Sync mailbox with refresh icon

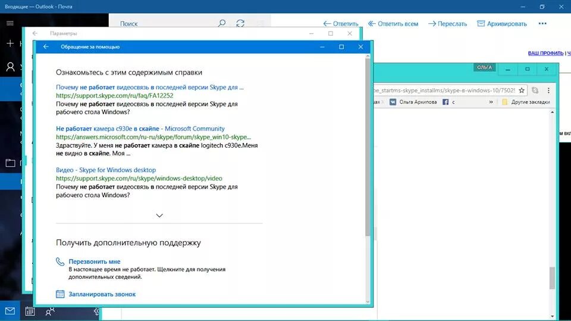(240, 23)
